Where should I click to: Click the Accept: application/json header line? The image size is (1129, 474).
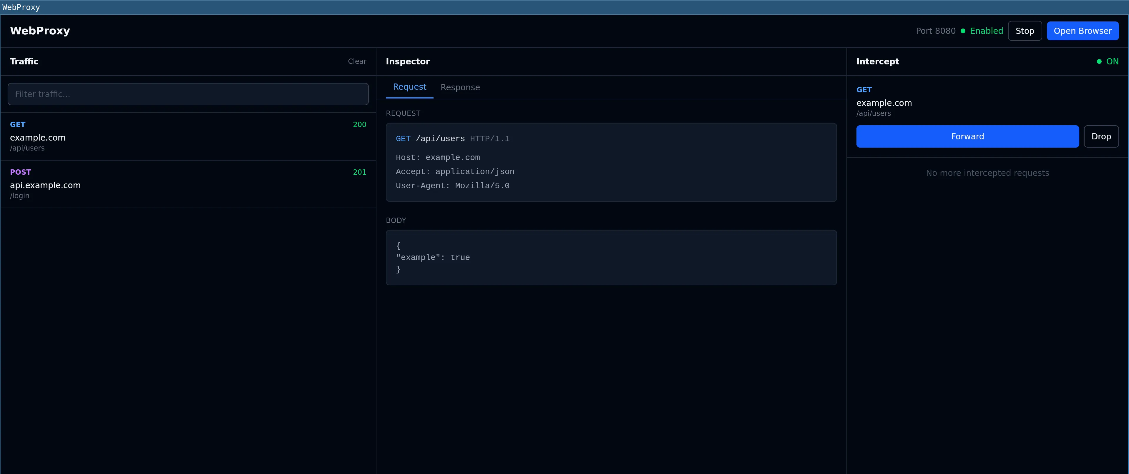pos(455,171)
